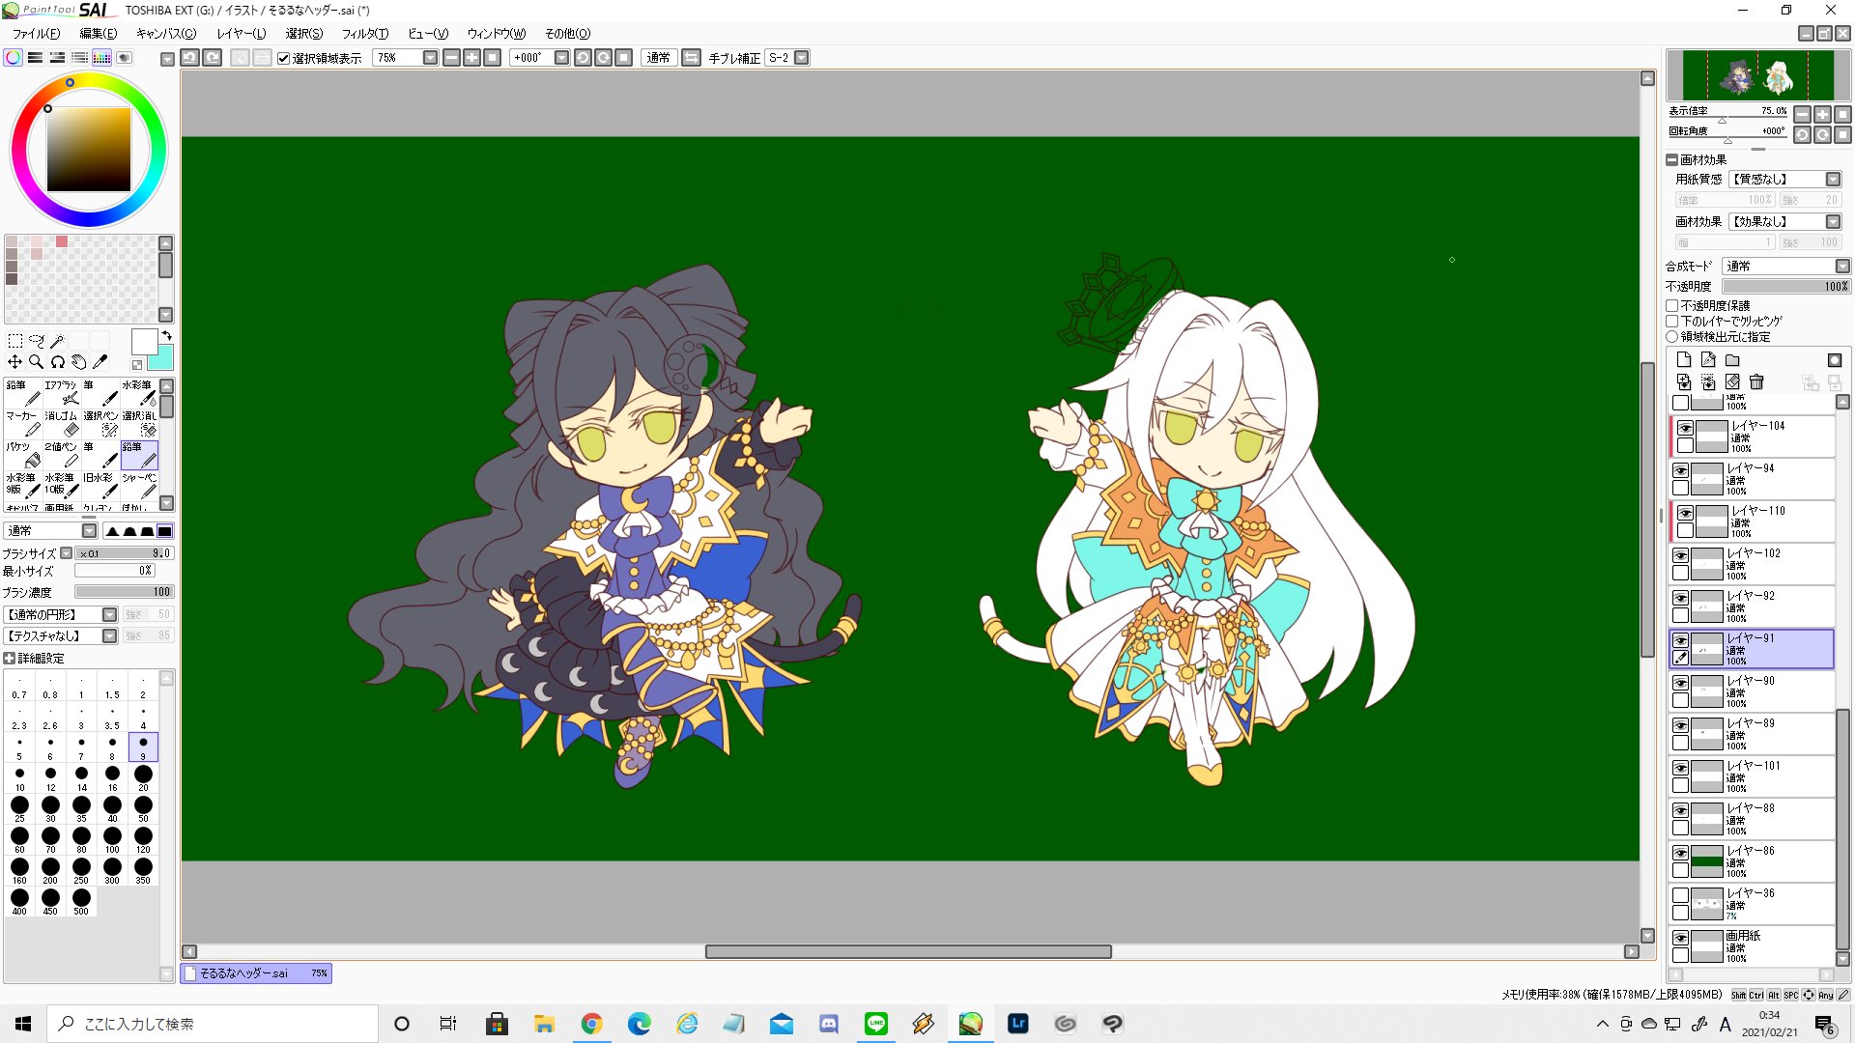Open the 用紙質感 paper texture dropdown
This screenshot has width=1855, height=1043.
tap(1833, 180)
